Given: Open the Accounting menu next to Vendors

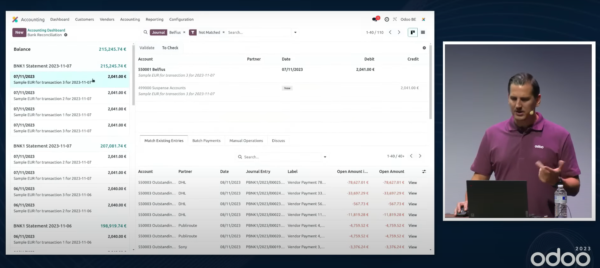Looking at the screenshot, I should [130, 19].
